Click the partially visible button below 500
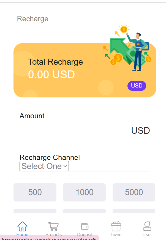Viewport: 166px width, 240px height. pyautogui.click(x=35, y=211)
